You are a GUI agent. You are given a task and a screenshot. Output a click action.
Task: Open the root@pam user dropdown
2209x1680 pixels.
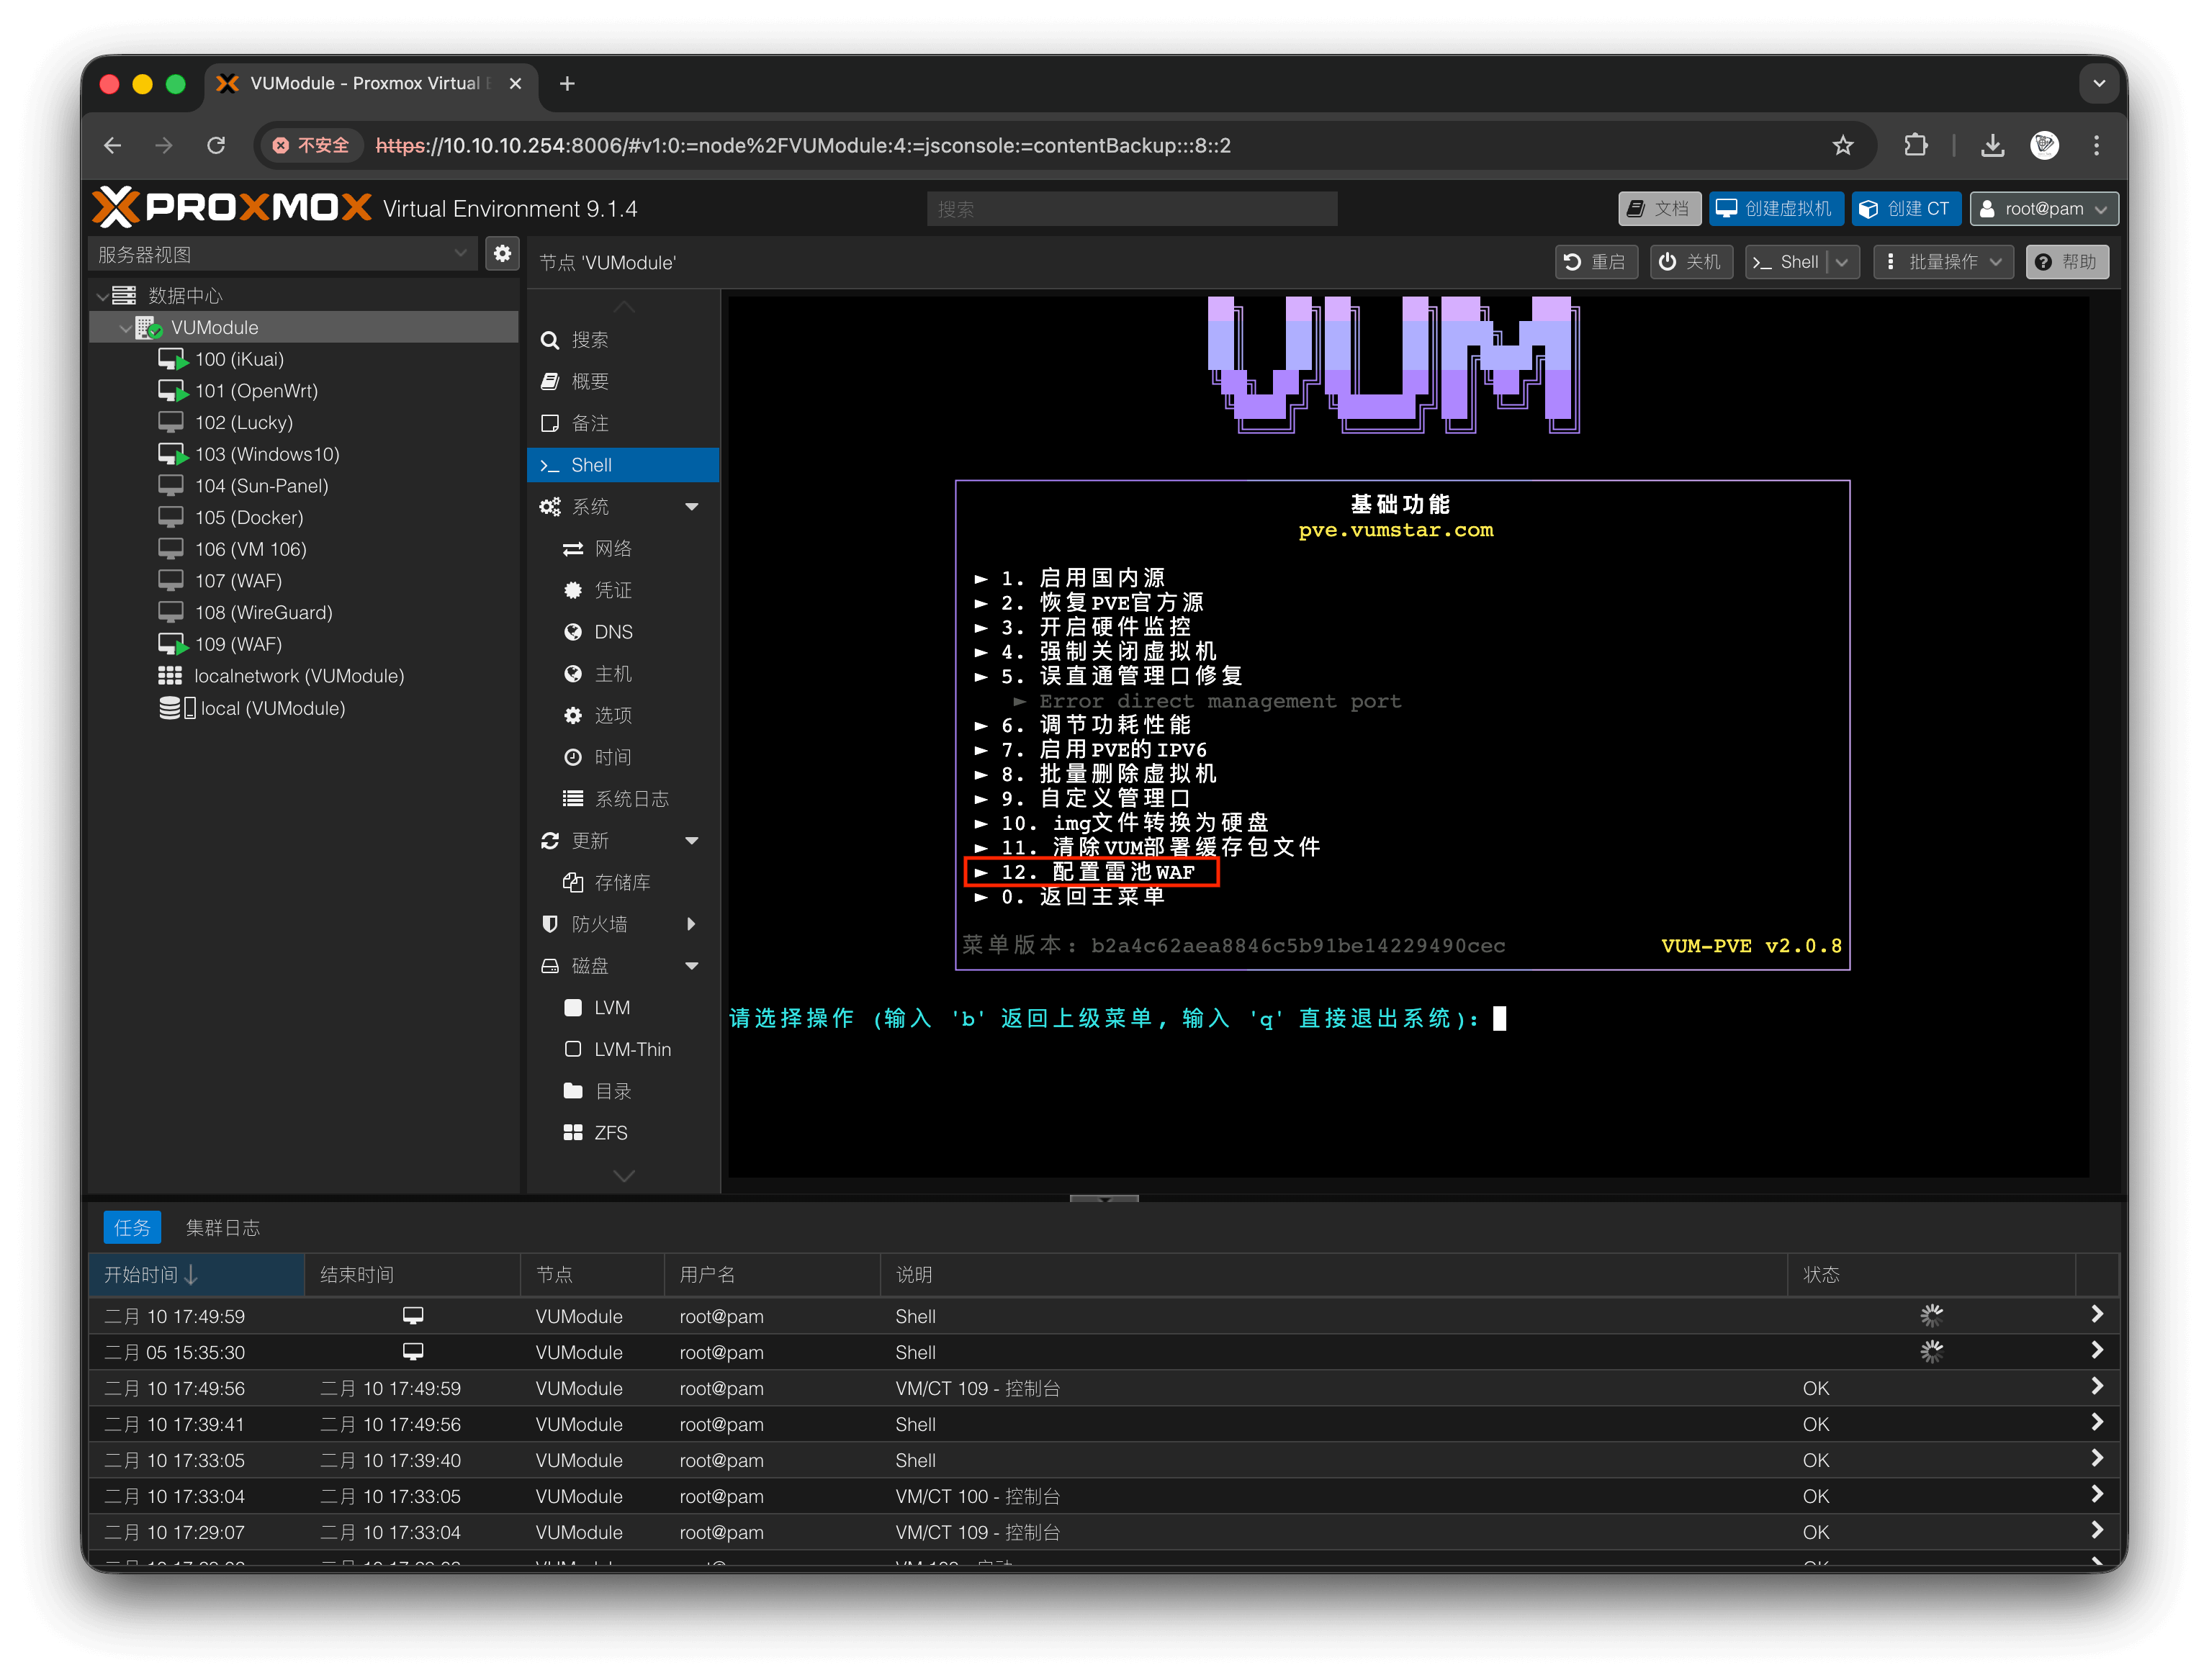(2043, 208)
